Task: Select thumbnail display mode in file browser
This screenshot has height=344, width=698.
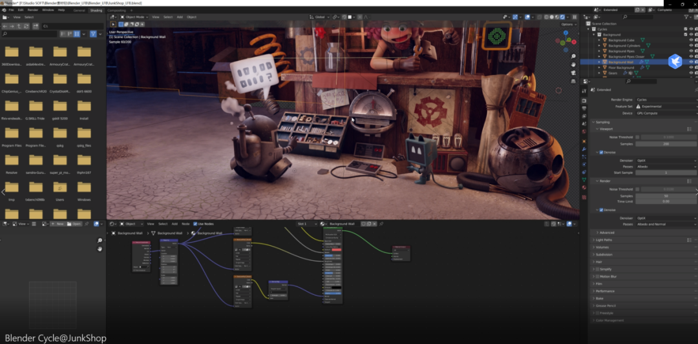Action: [x=77, y=34]
